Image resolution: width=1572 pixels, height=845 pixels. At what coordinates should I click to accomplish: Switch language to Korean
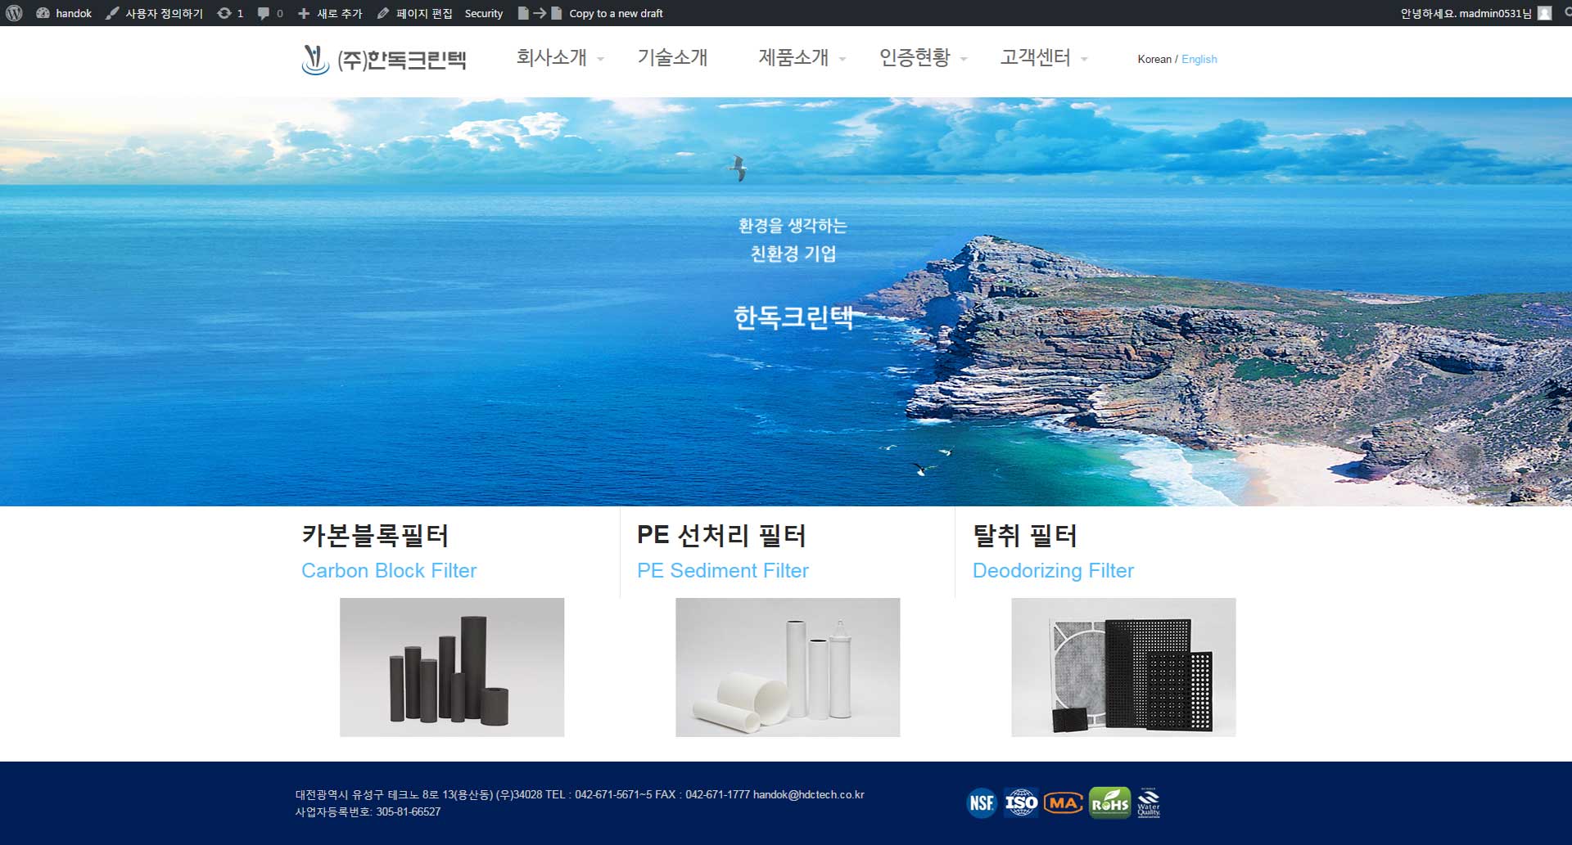click(x=1154, y=59)
